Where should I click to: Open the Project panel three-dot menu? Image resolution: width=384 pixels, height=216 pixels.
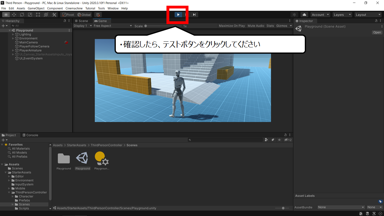coord(290,135)
